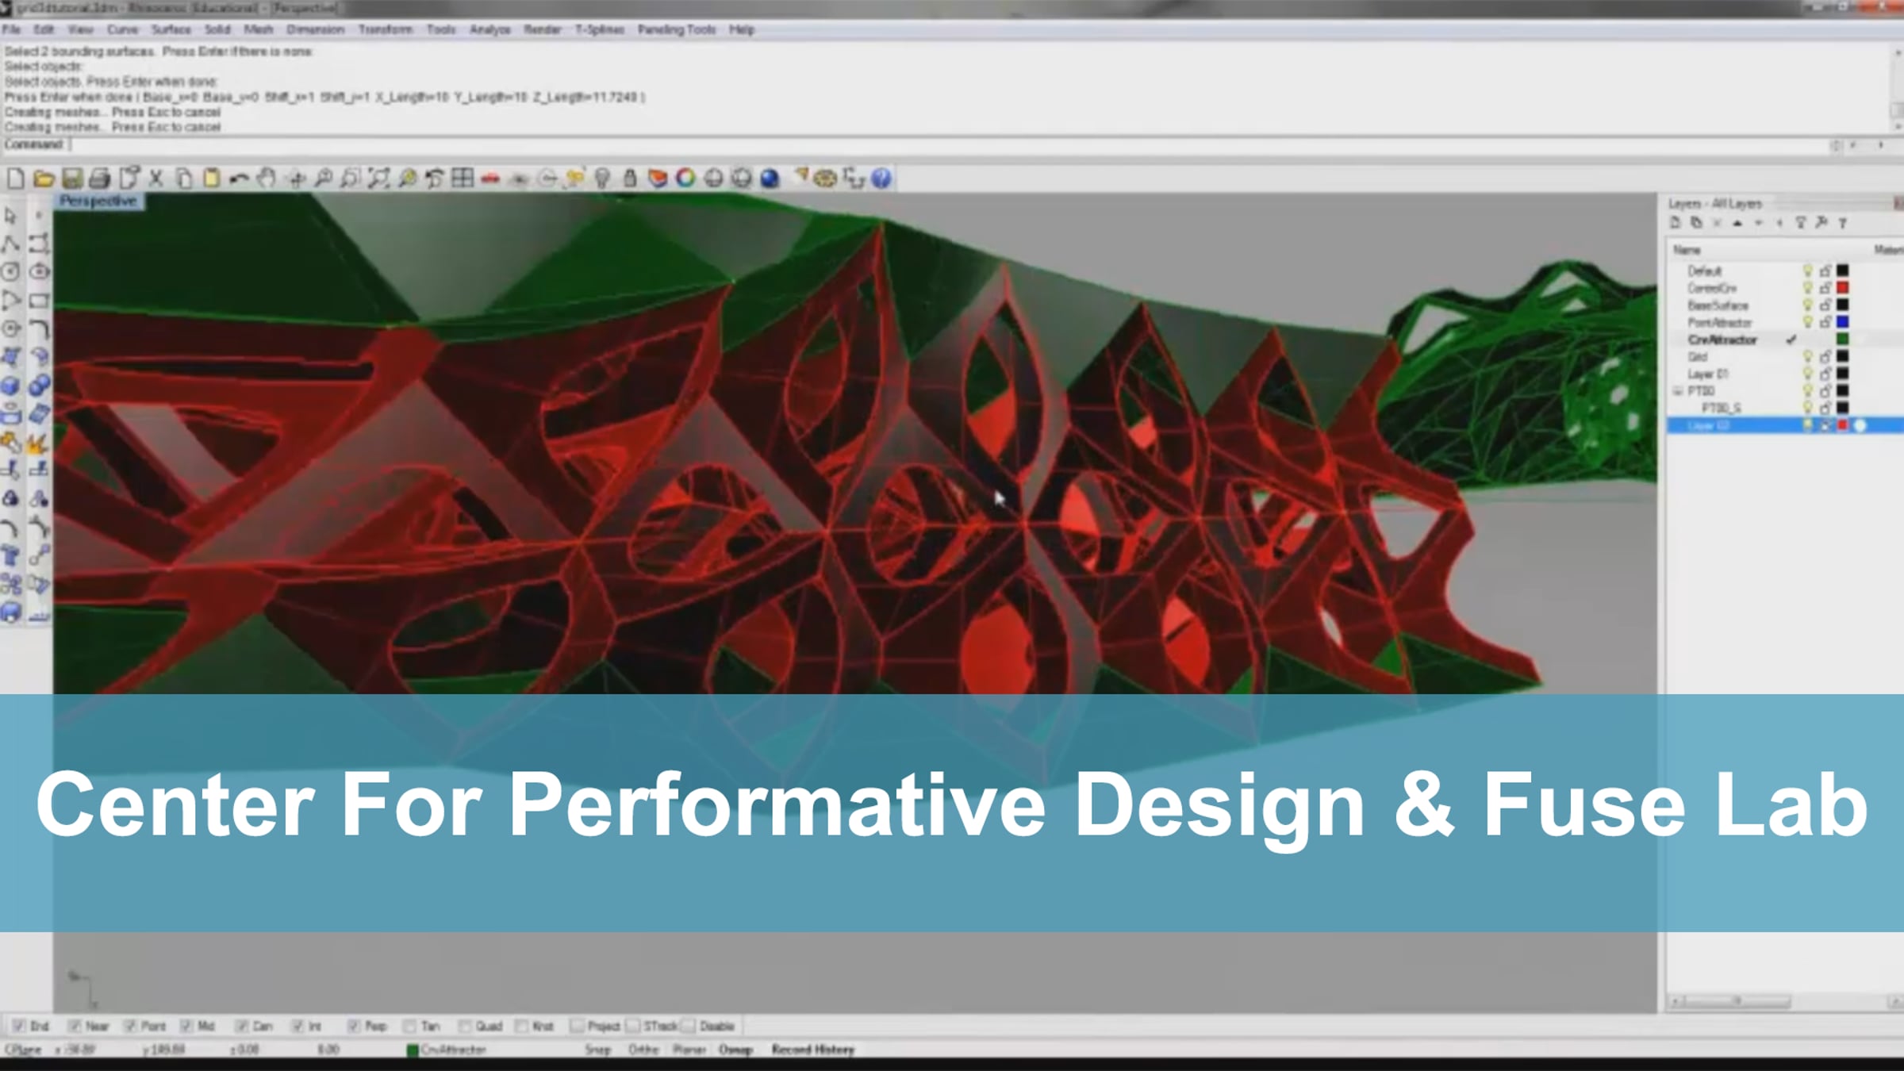Viewport: 1904px width, 1071px height.
Task: Enable the Quad osnap checkbox
Action: 465,1026
